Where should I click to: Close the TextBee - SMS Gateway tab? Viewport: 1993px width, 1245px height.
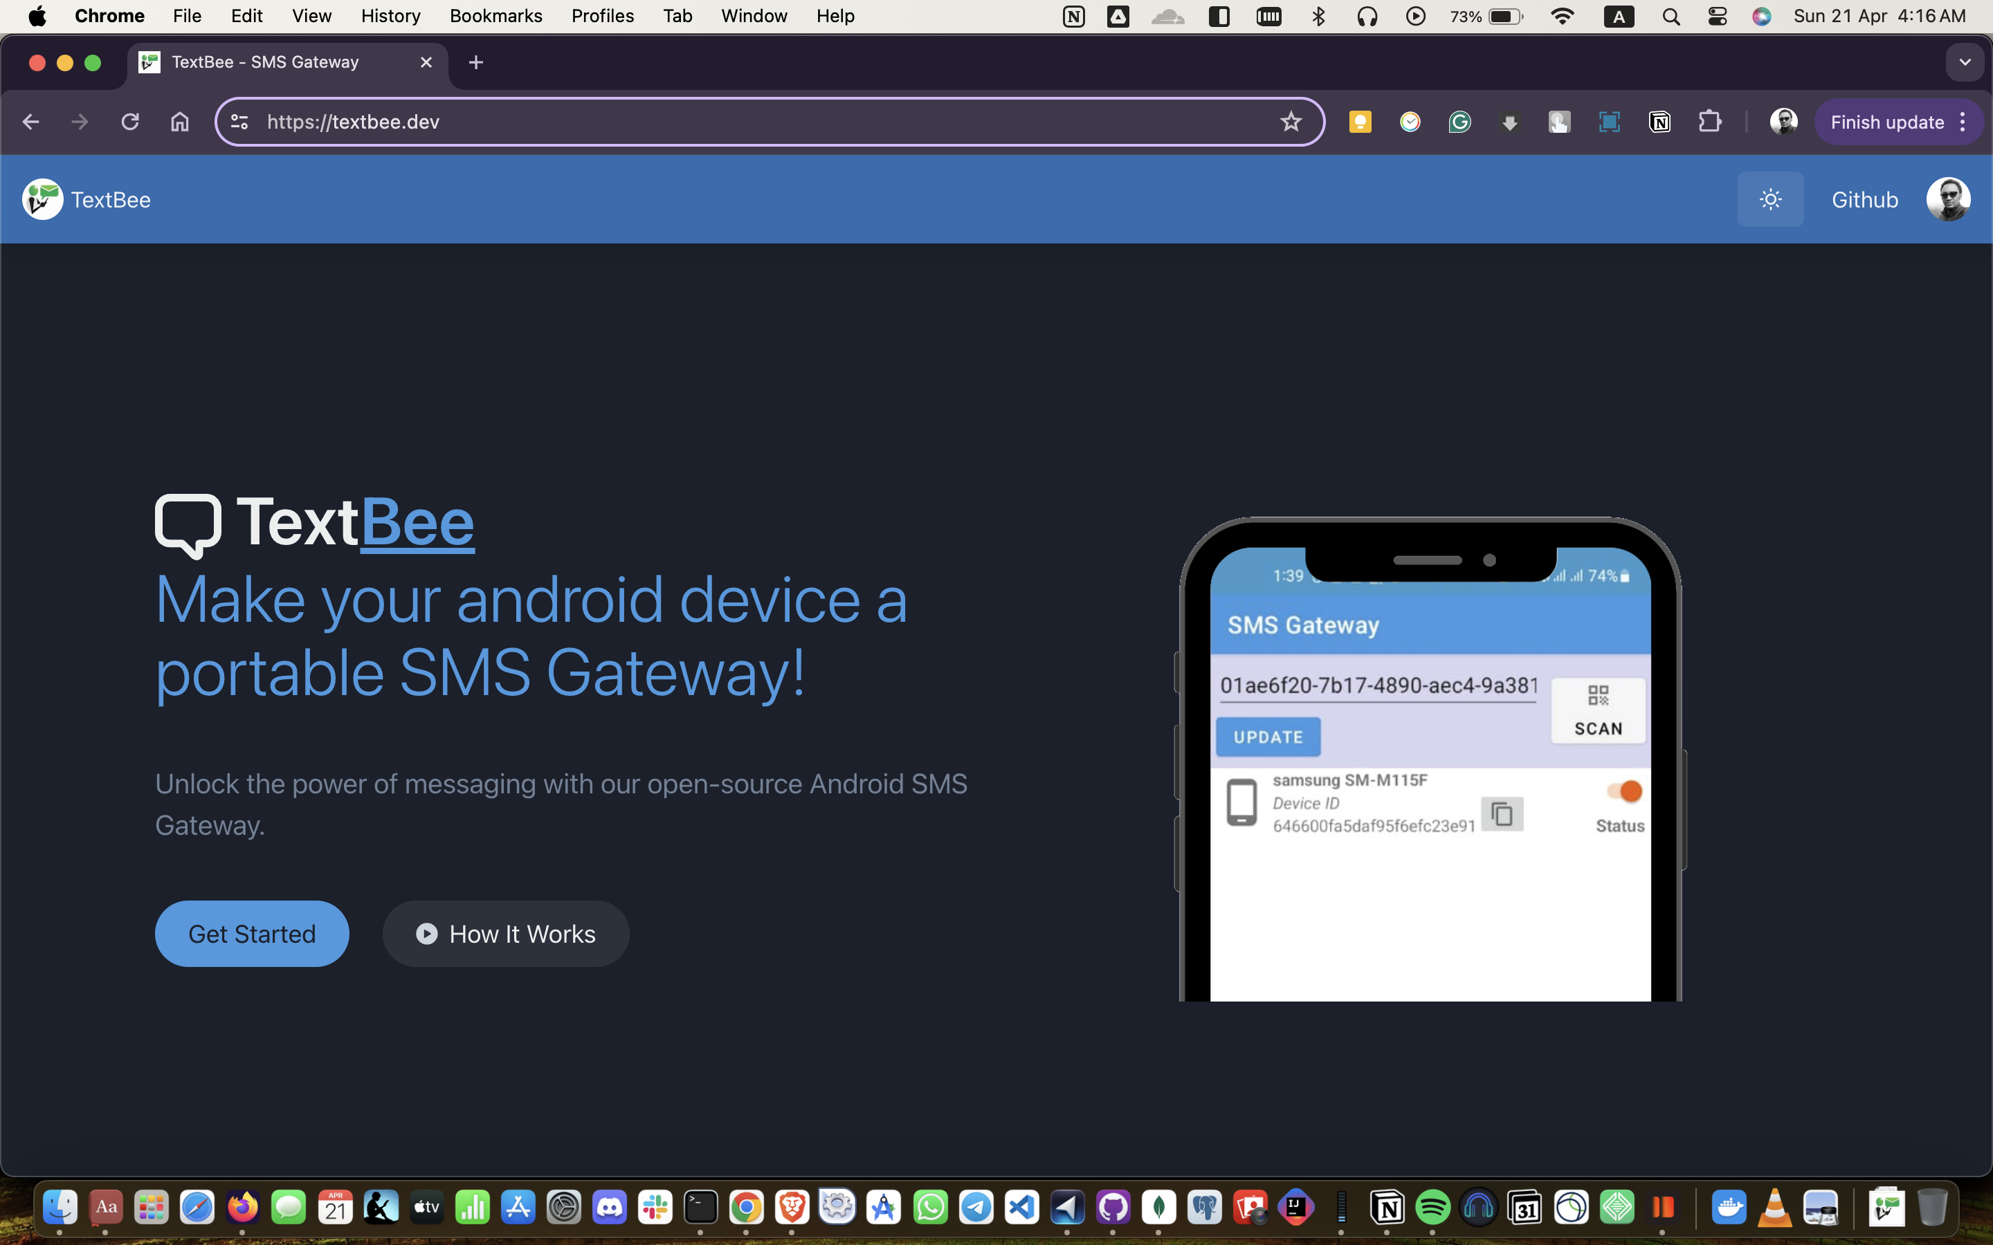[426, 62]
